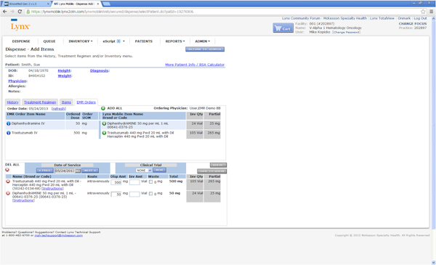Expand the Inventory menu
Image resolution: width=436 pixels, height=265 pixels.
(81, 41)
